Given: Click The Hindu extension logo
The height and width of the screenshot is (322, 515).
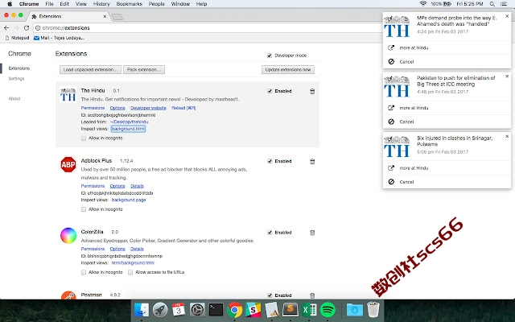Looking at the screenshot, I should [x=68, y=95].
